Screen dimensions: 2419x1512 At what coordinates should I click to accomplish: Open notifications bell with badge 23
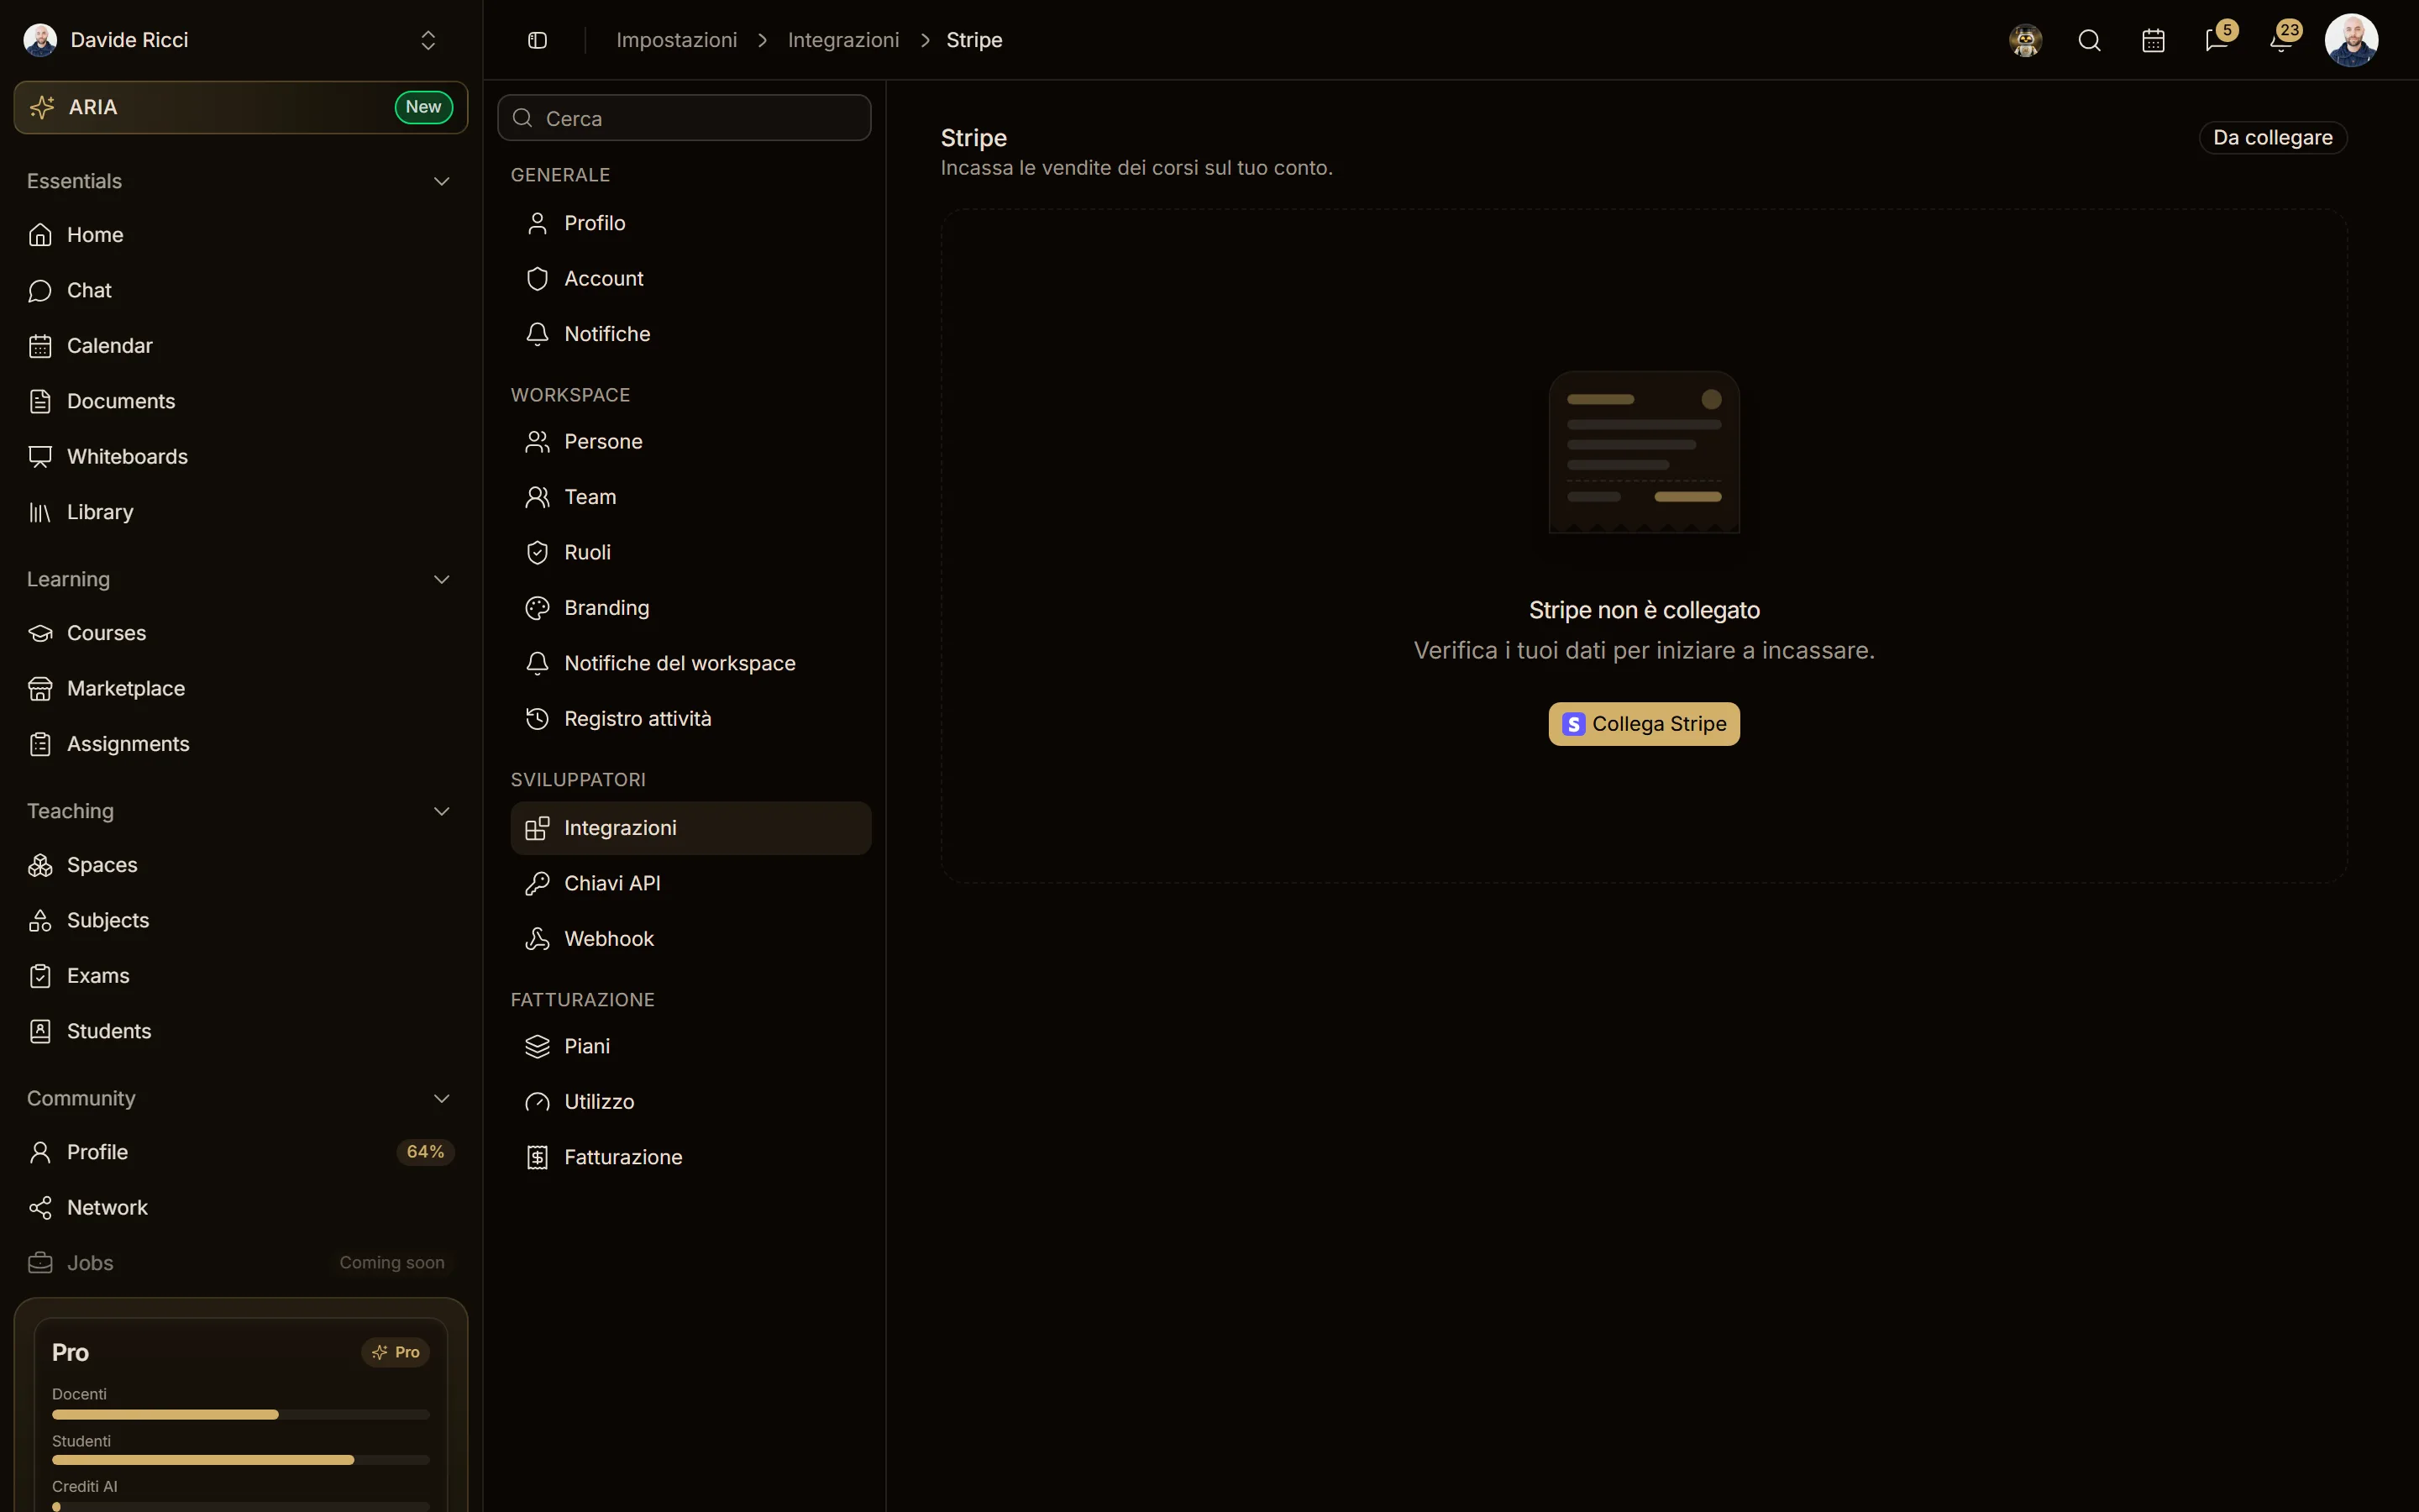2282,40
